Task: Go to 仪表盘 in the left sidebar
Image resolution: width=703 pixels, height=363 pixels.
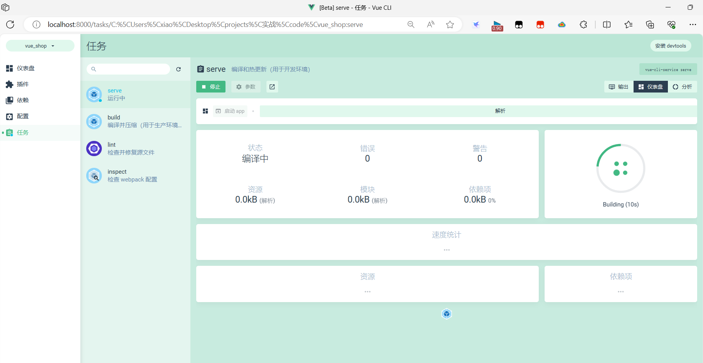Action: click(40, 68)
